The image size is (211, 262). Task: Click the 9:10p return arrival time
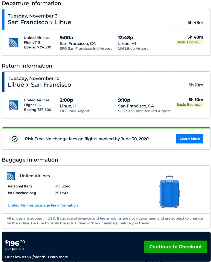click(x=124, y=100)
